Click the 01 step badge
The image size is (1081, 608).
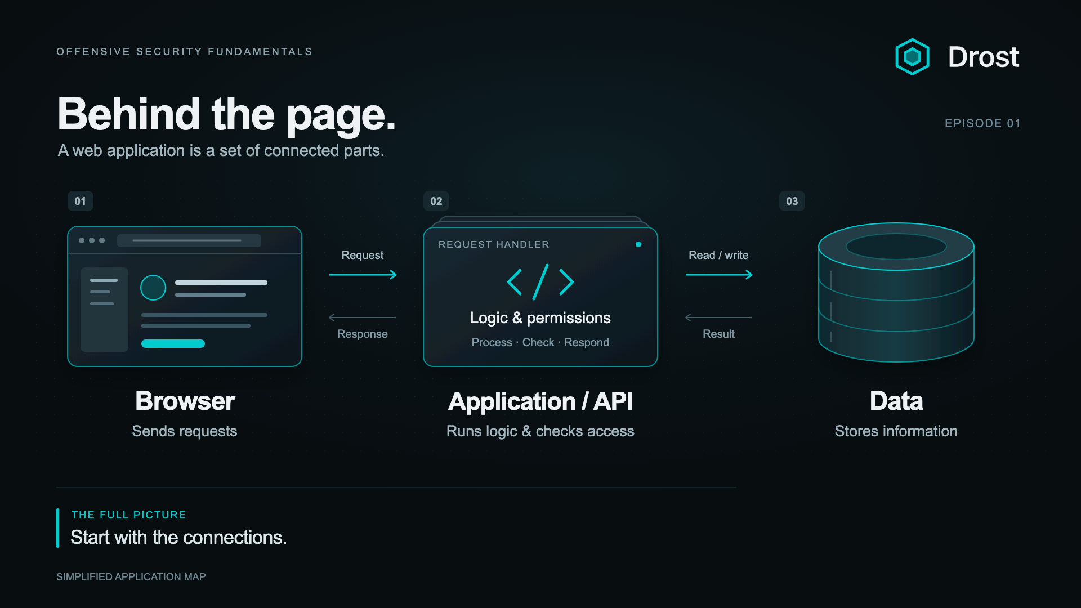pos(81,201)
